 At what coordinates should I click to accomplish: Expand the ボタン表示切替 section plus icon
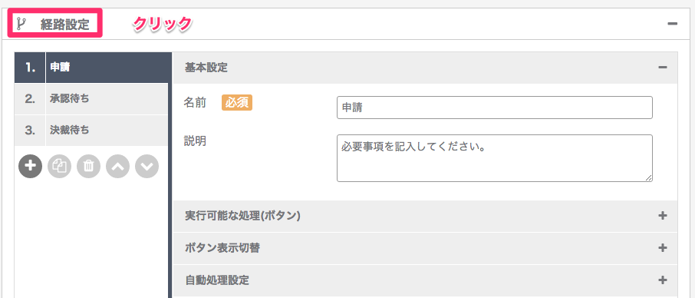(663, 248)
